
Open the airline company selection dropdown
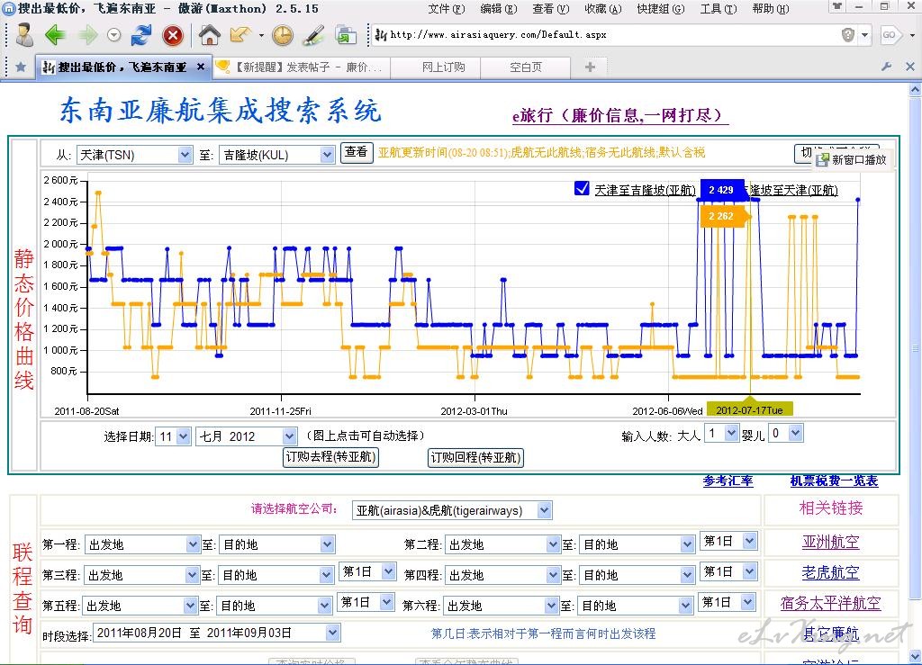point(452,510)
